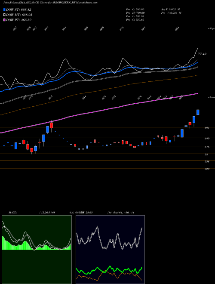Click the 'Avg V: 0.002 M' value
This screenshot has height=284, width=215.
tap(170, 9)
